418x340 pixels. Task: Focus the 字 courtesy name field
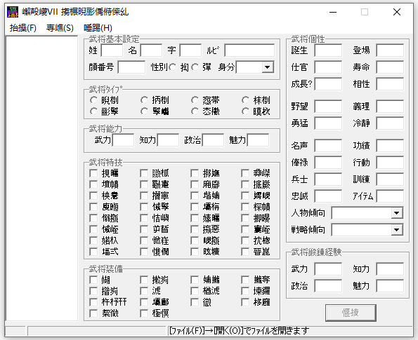point(190,50)
